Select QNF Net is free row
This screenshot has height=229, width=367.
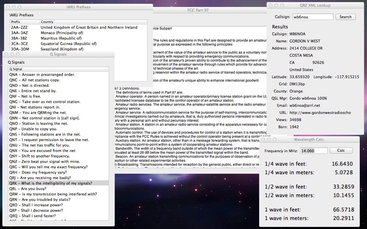59,96
